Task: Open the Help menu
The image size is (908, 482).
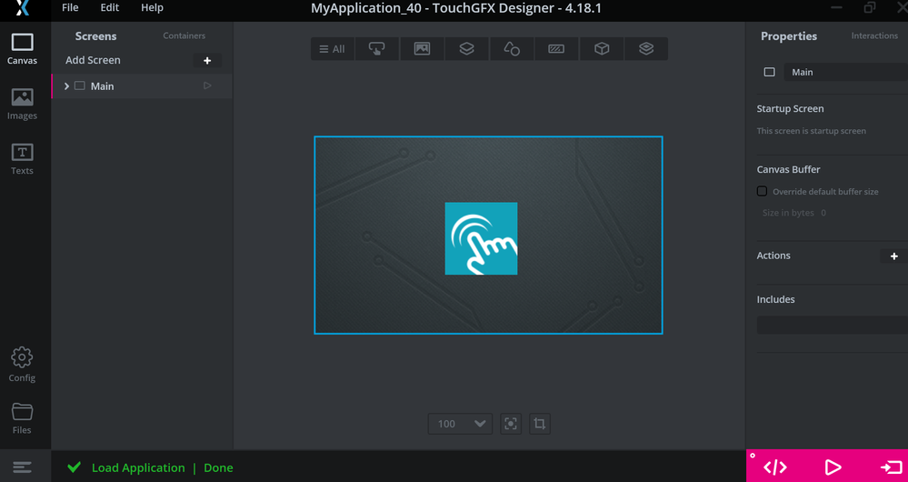Action: [153, 8]
